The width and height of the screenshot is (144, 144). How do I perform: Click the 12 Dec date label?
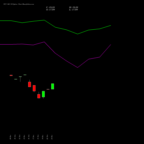pos(20,137)
